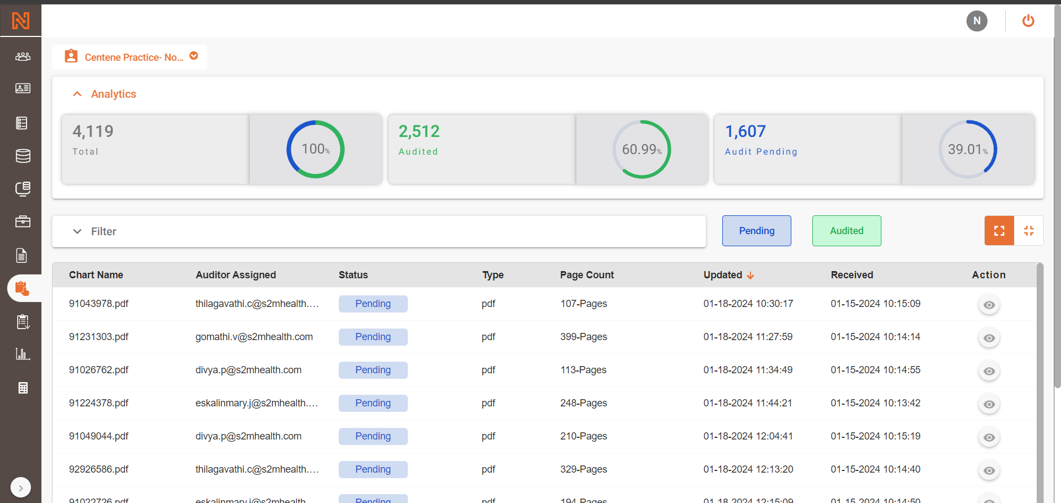This screenshot has width=1061, height=503.
Task: Open the briefcase sidebar icon
Action: click(x=23, y=221)
